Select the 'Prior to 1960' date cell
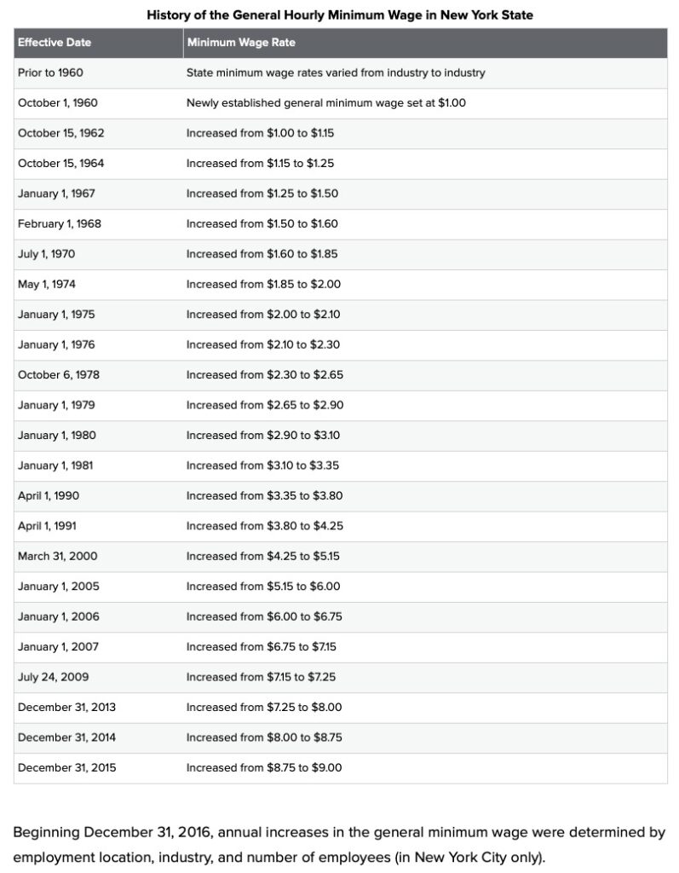The height and width of the screenshot is (873, 679). [50, 72]
